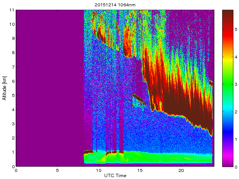Click x-axis tick label 15
The height and width of the screenshot is (179, 239).
140,170
